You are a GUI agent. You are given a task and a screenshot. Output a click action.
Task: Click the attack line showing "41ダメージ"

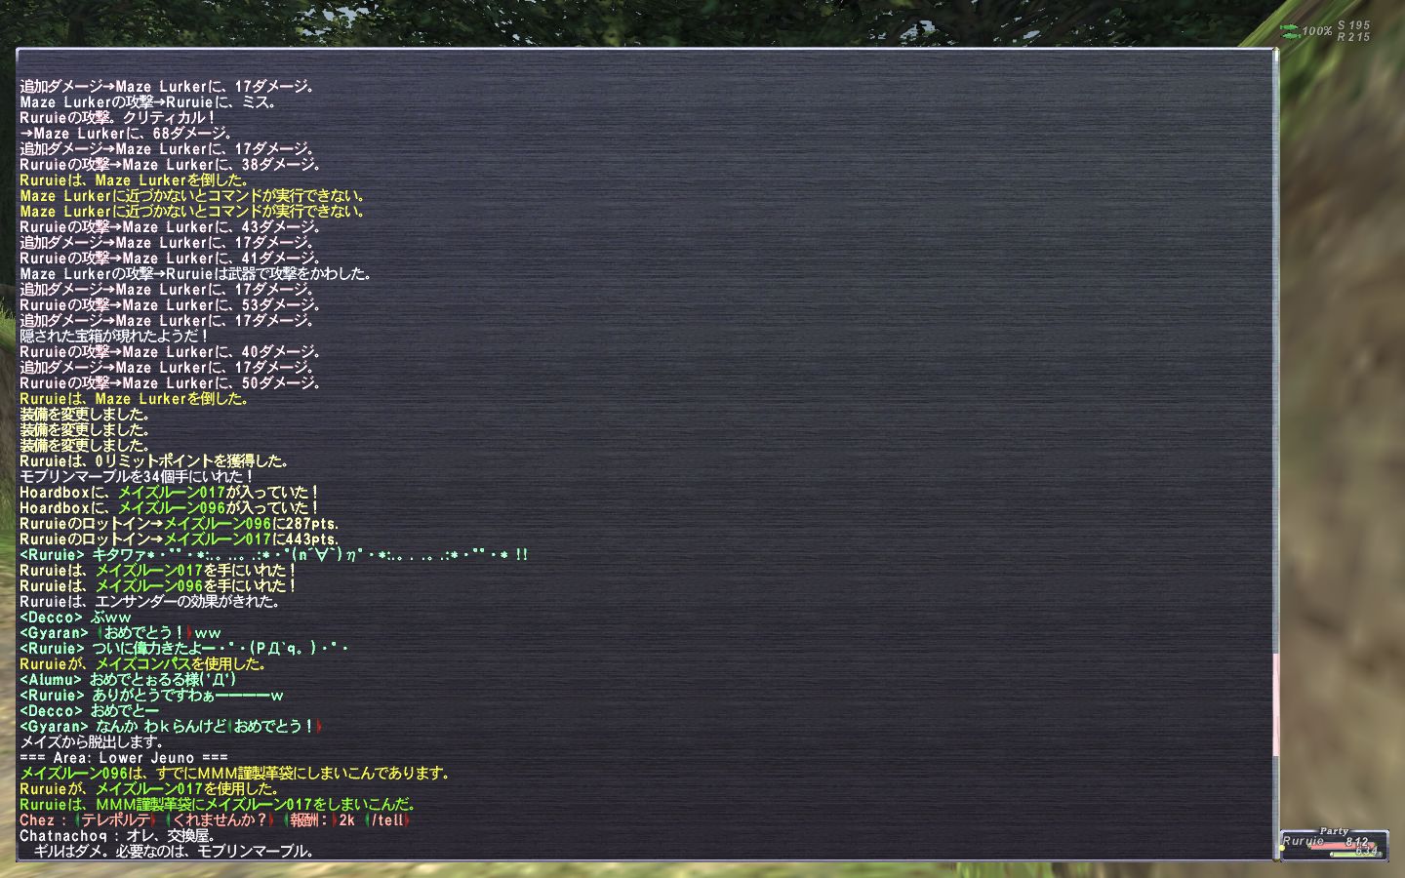point(171,258)
